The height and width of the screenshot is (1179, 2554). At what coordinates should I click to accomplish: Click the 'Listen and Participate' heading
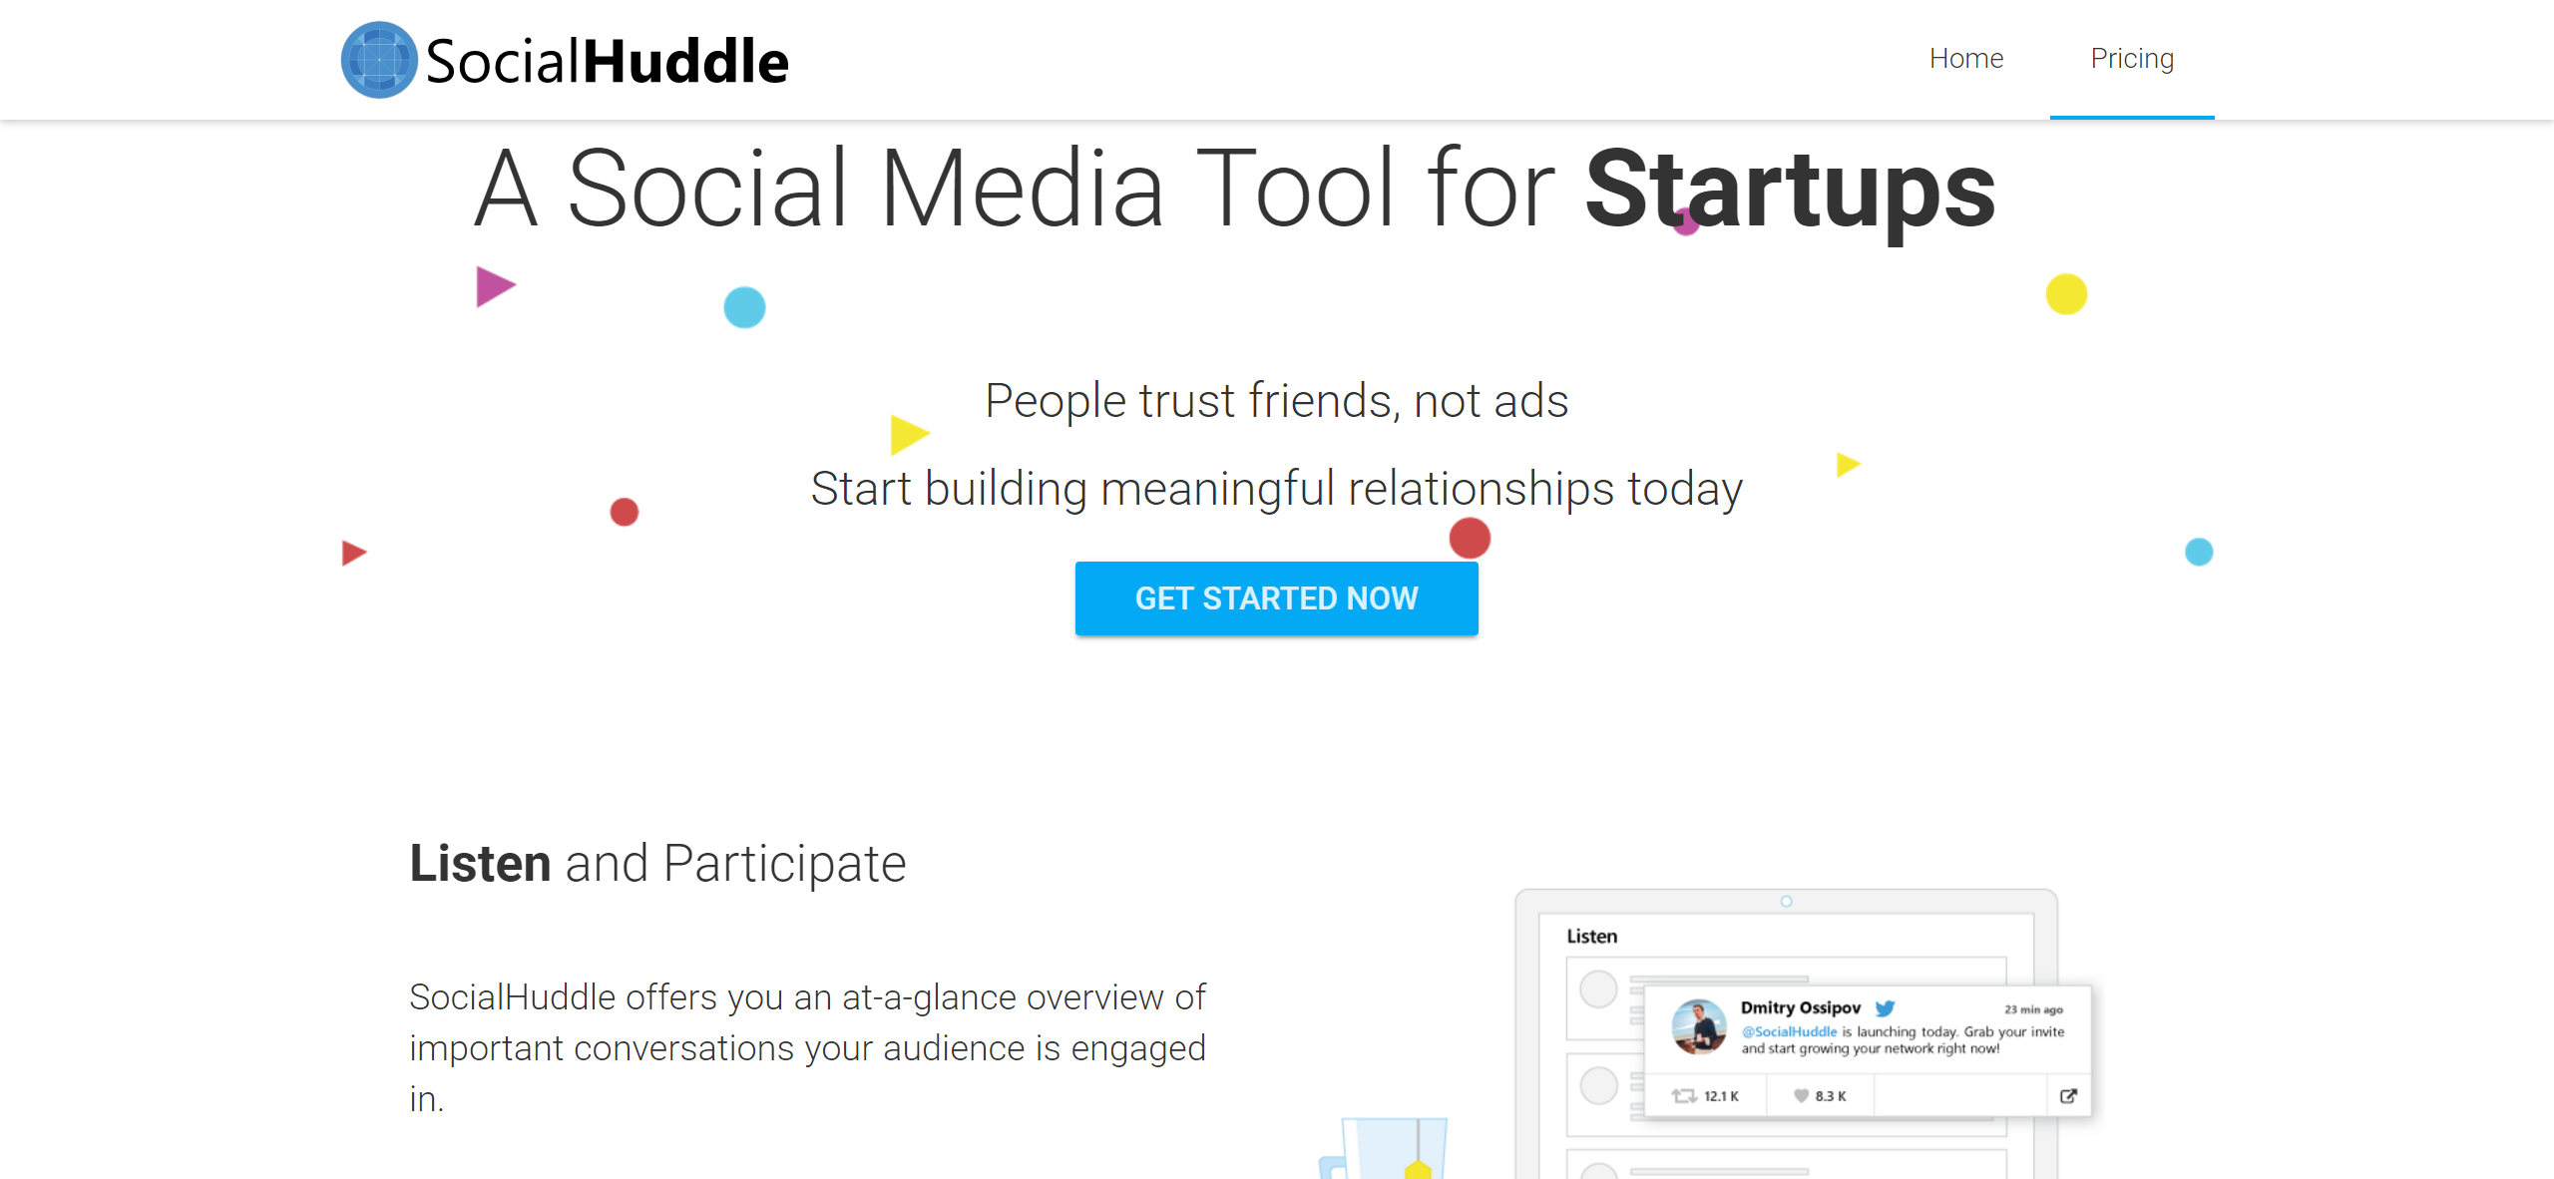657,863
